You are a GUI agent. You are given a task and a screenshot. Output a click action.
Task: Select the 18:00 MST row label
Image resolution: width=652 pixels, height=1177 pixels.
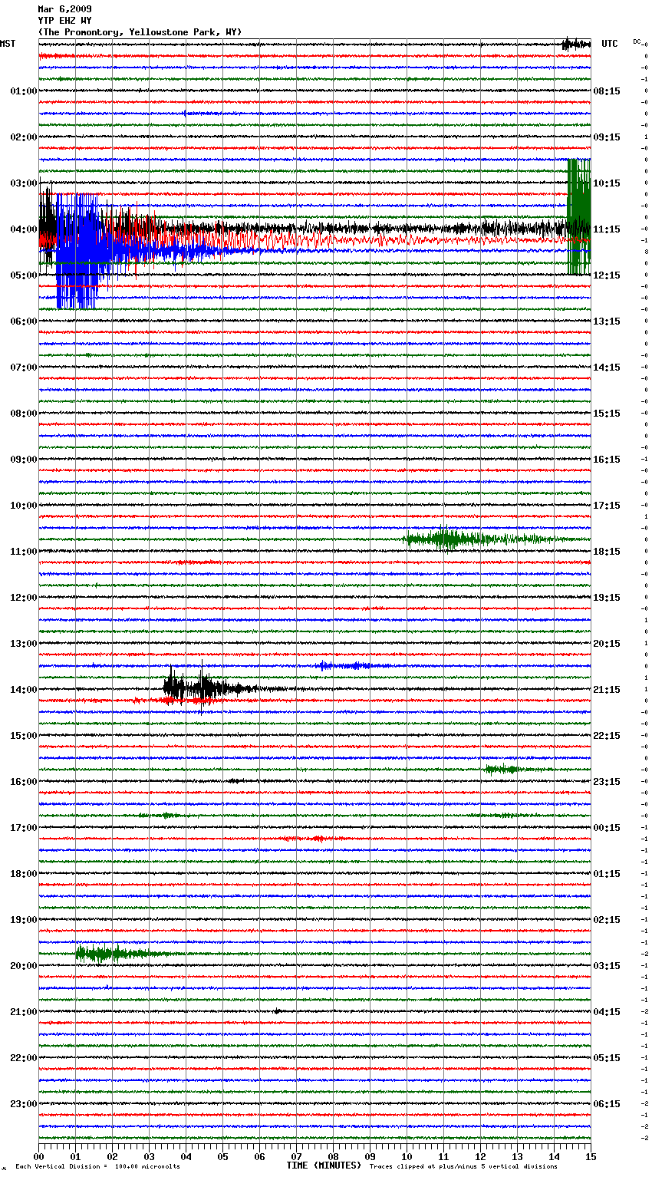23,874
